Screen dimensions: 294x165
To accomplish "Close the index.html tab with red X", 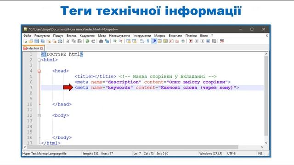I will (x=42, y=48).
